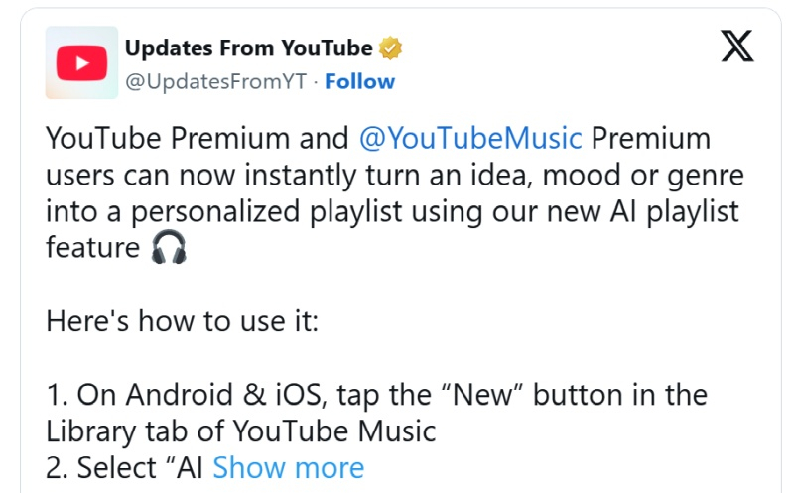
Task: Open the Updates From YouTube display name
Action: pos(248,48)
